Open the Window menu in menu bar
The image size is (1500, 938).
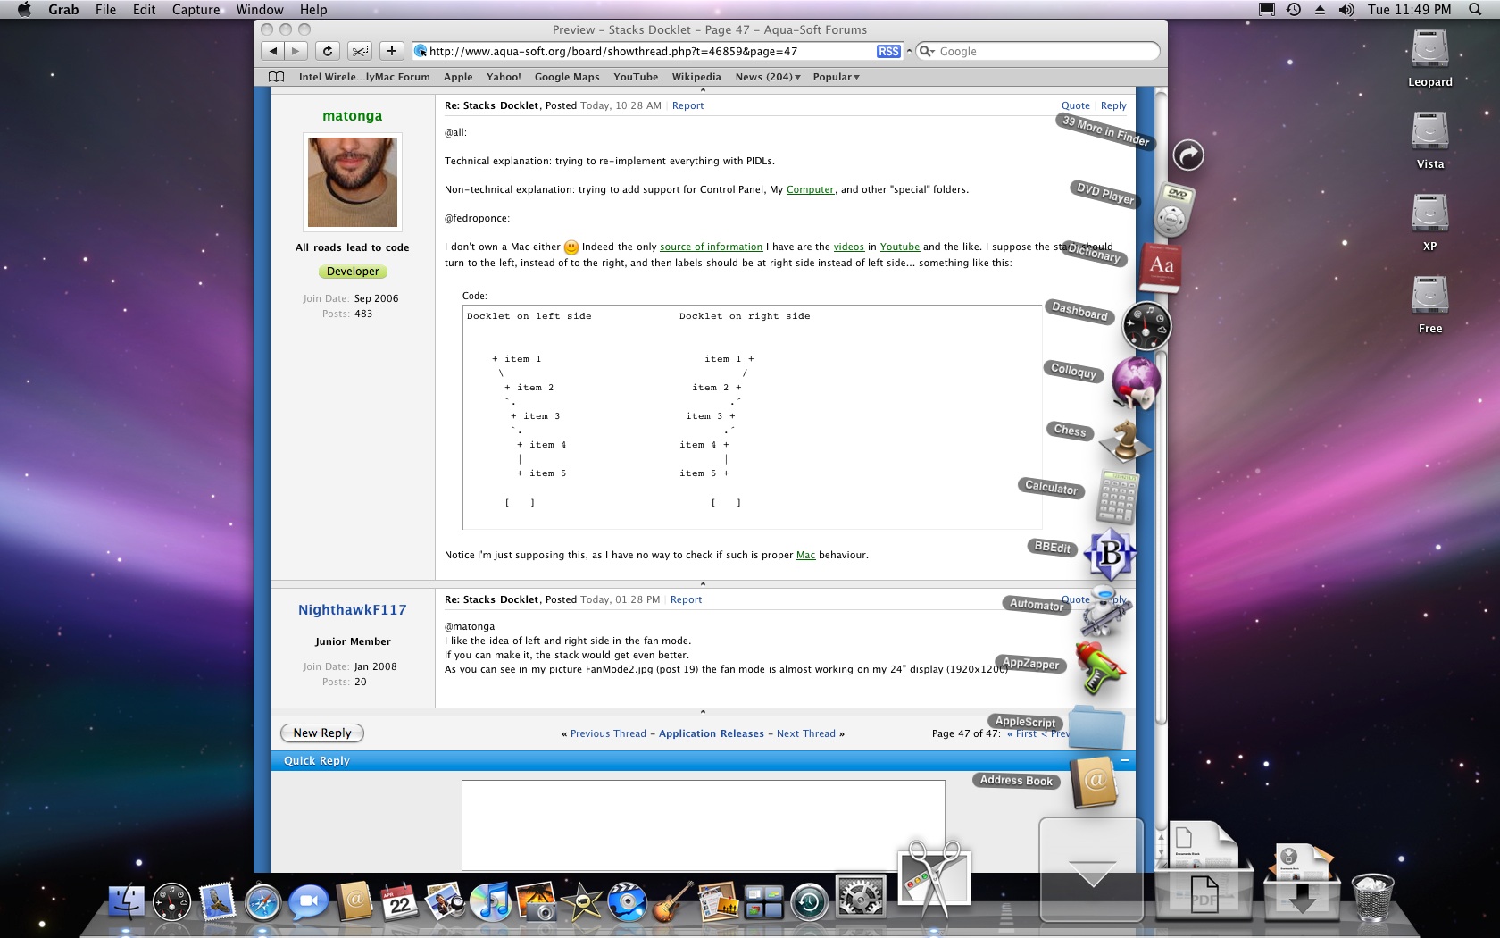260,10
